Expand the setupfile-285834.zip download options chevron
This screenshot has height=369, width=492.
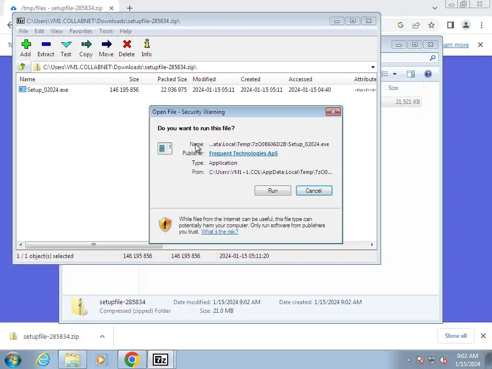coord(102,336)
